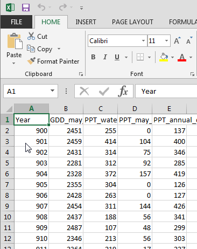Open the Clipboard pane dialog launcher
Image resolution: width=197 pixels, height=249 pixels.
[x=81, y=74]
